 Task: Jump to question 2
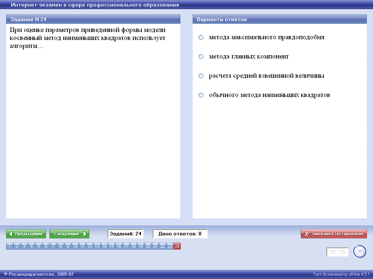click(17, 246)
